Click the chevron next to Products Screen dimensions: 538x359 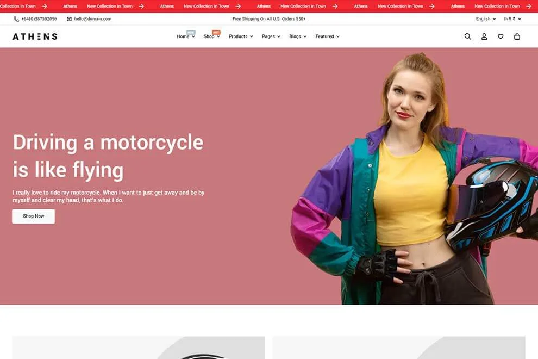[252, 36]
